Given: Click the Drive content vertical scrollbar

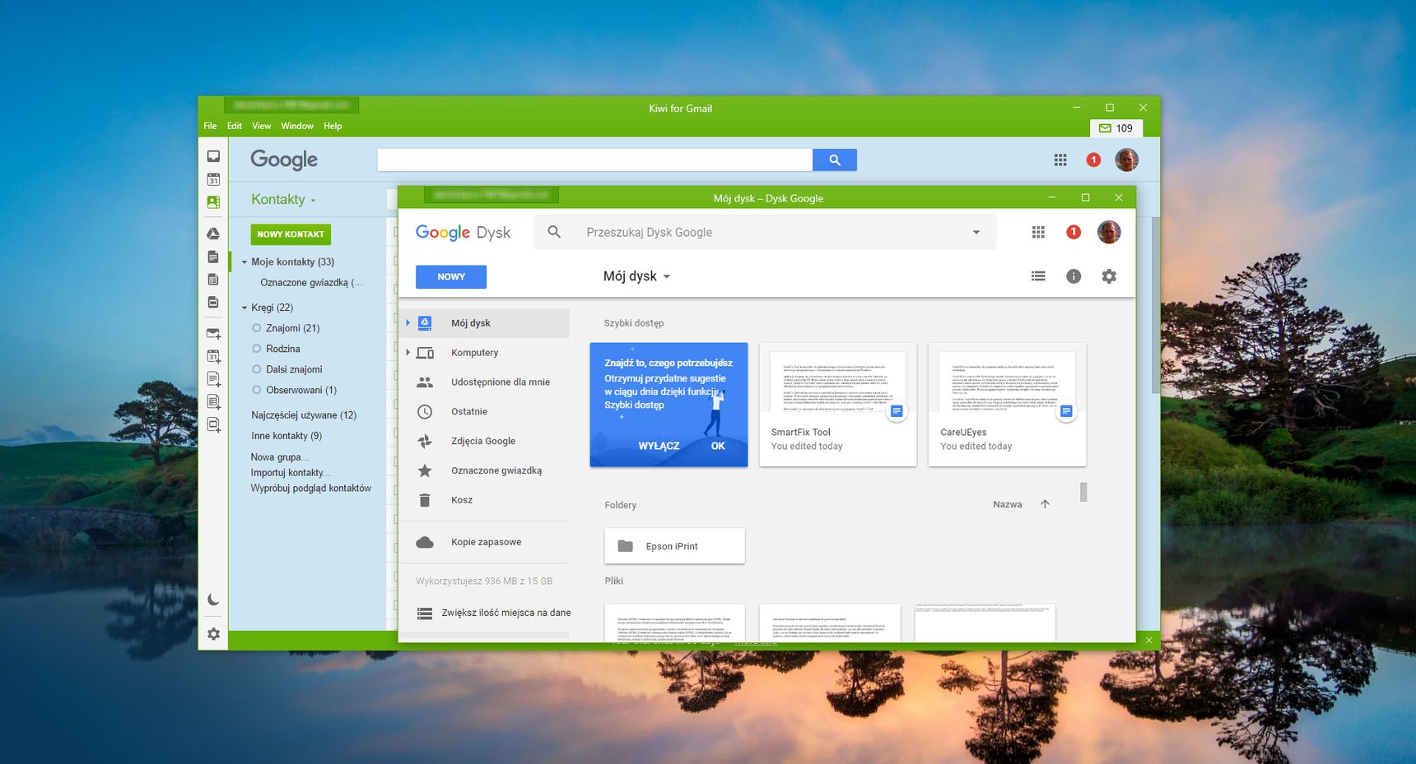Looking at the screenshot, I should 1083,492.
